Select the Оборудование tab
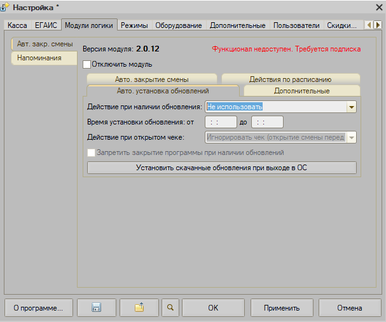The image size is (386, 322). [179, 25]
